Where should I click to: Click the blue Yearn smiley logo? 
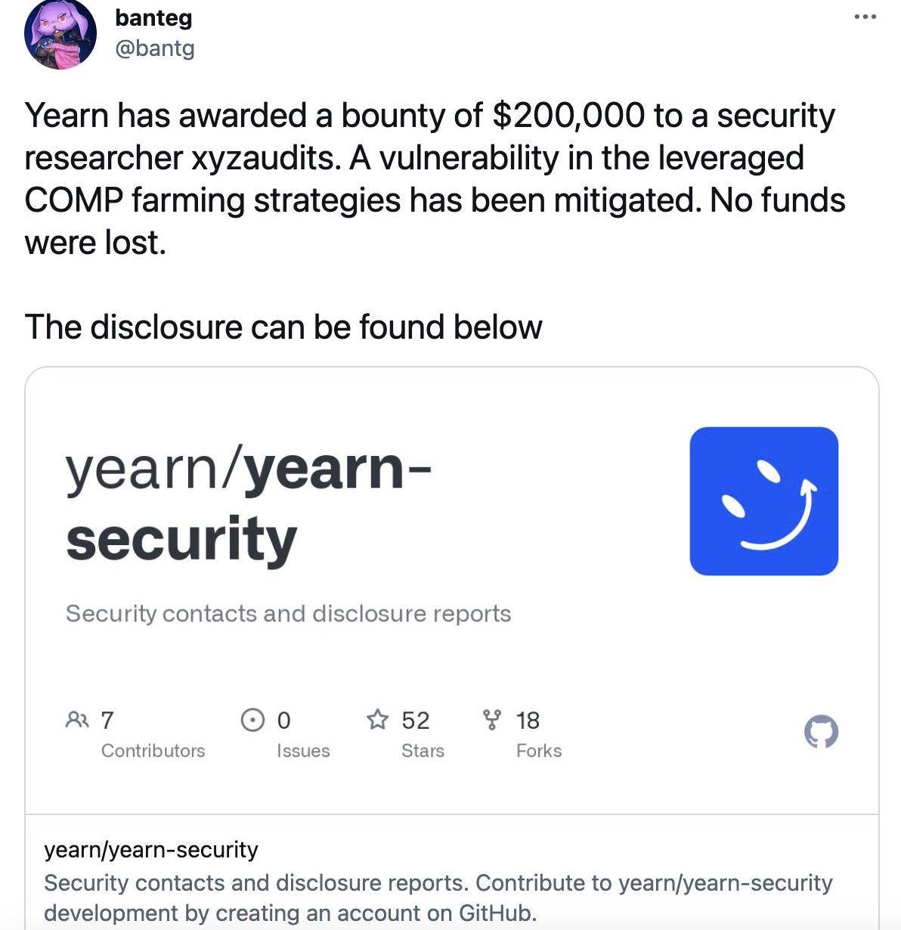point(763,501)
